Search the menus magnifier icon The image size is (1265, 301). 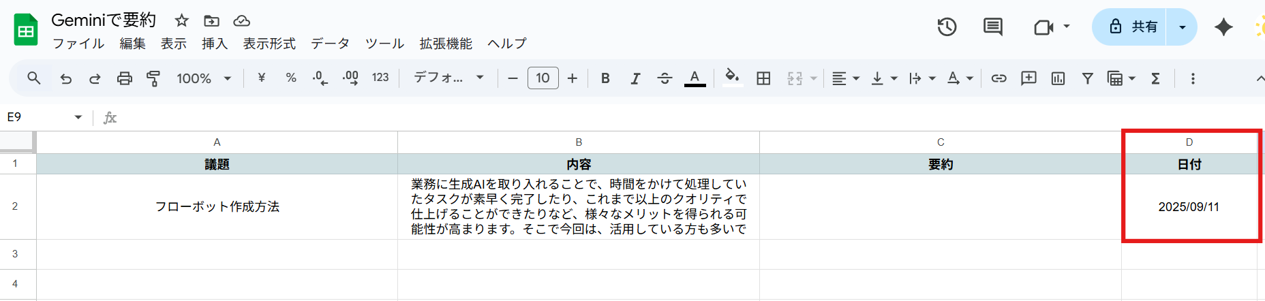tap(33, 78)
